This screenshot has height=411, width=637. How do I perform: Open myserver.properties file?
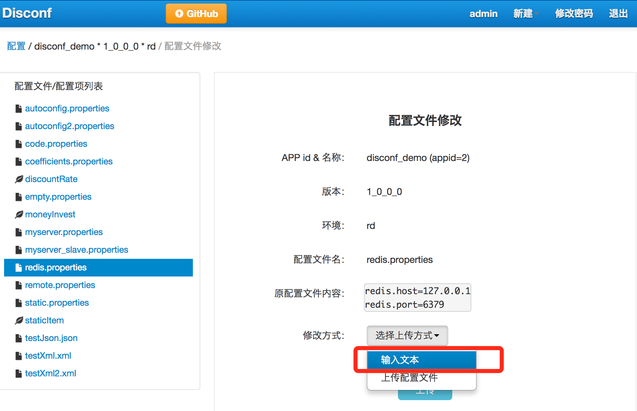(64, 232)
